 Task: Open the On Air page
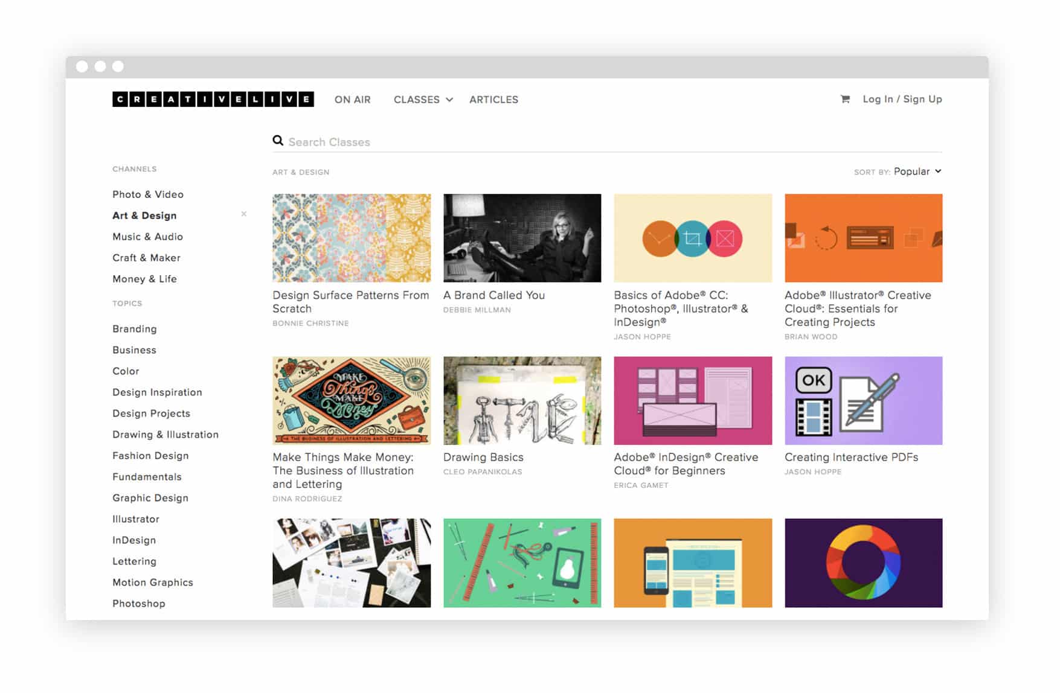coord(352,100)
